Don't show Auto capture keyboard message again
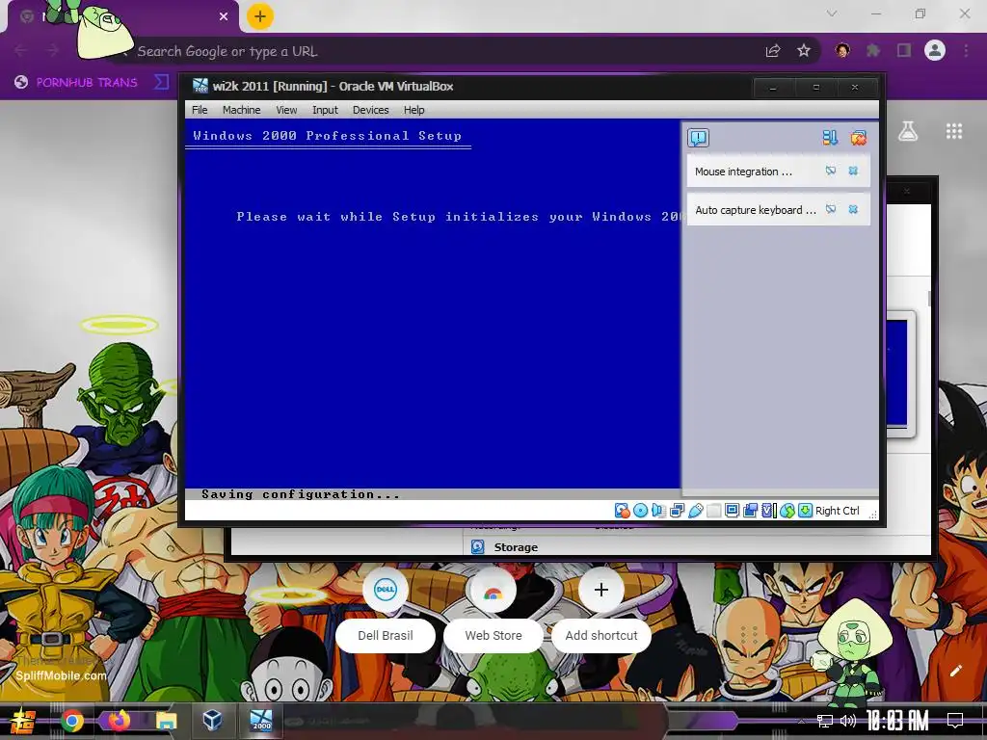Viewport: 987px width, 740px height. (831, 209)
